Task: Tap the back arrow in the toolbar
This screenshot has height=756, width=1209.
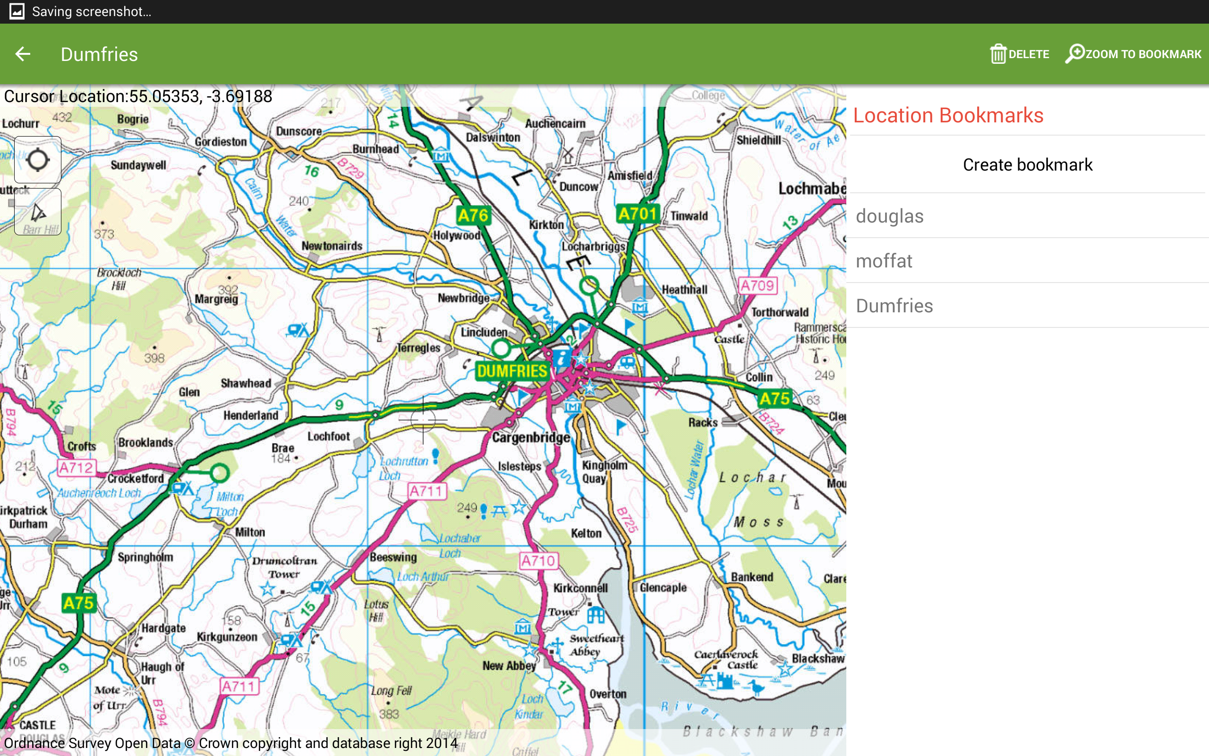Action: (x=23, y=54)
